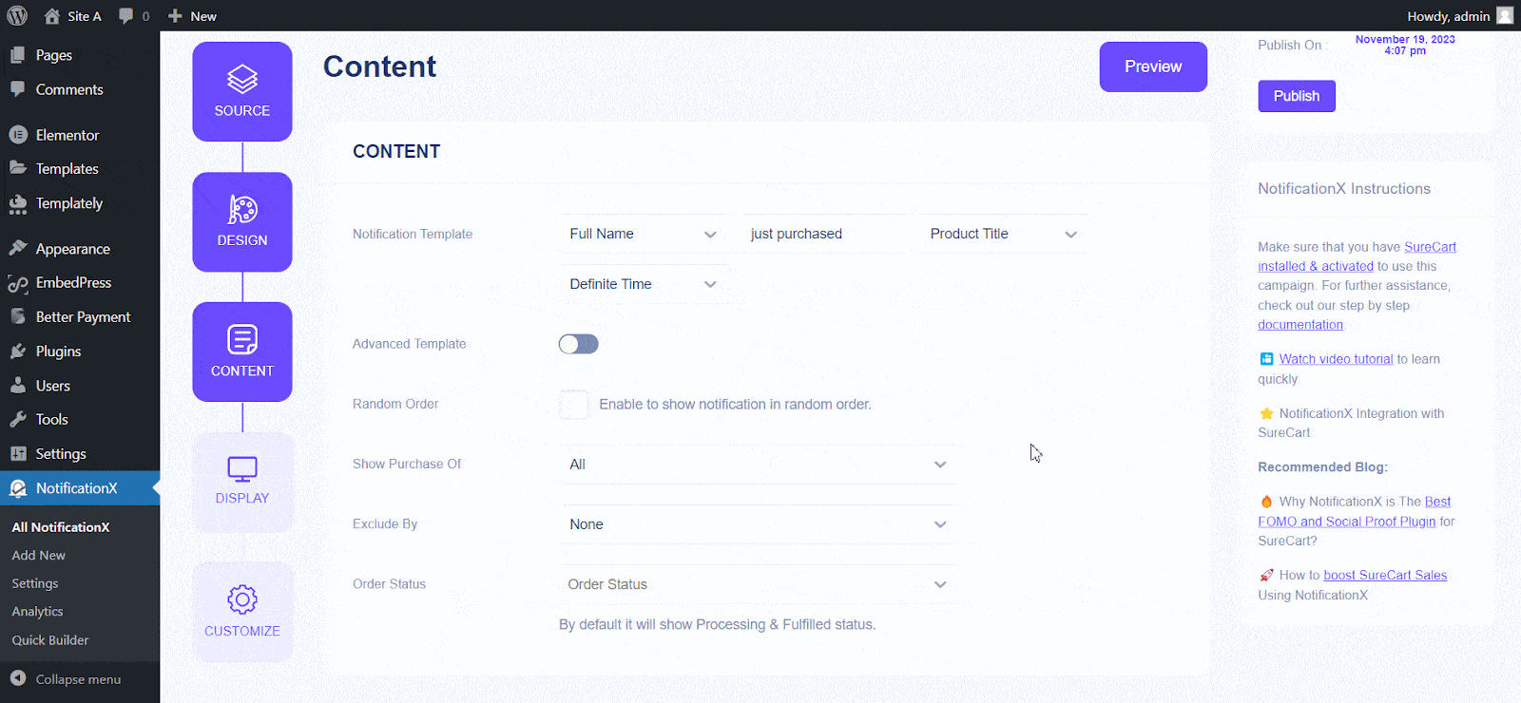Open the boost SureCart Sales link

(1385, 575)
